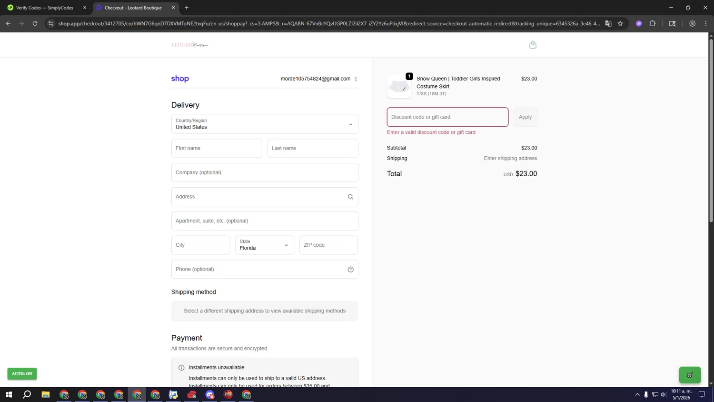
Task: Focus the Discount code or gift card field
Action: point(447,117)
